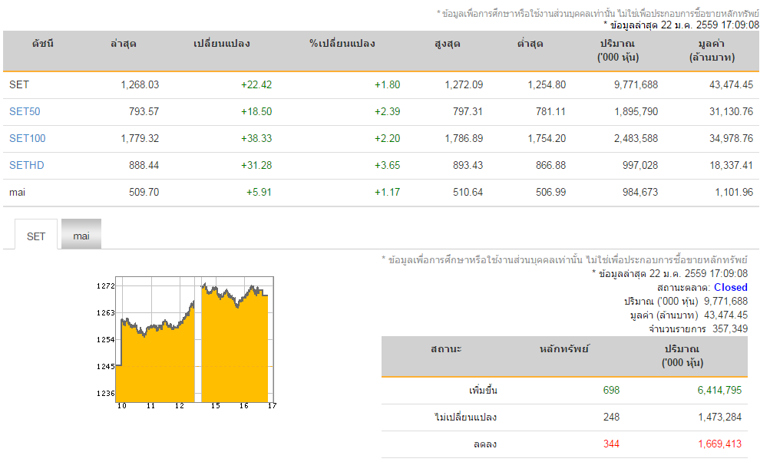Open the SETHD index link

click(27, 165)
